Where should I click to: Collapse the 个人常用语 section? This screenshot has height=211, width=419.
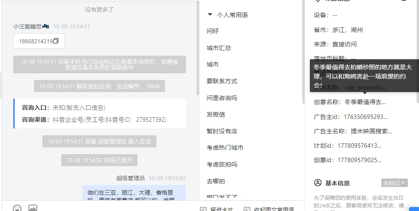click(210, 14)
